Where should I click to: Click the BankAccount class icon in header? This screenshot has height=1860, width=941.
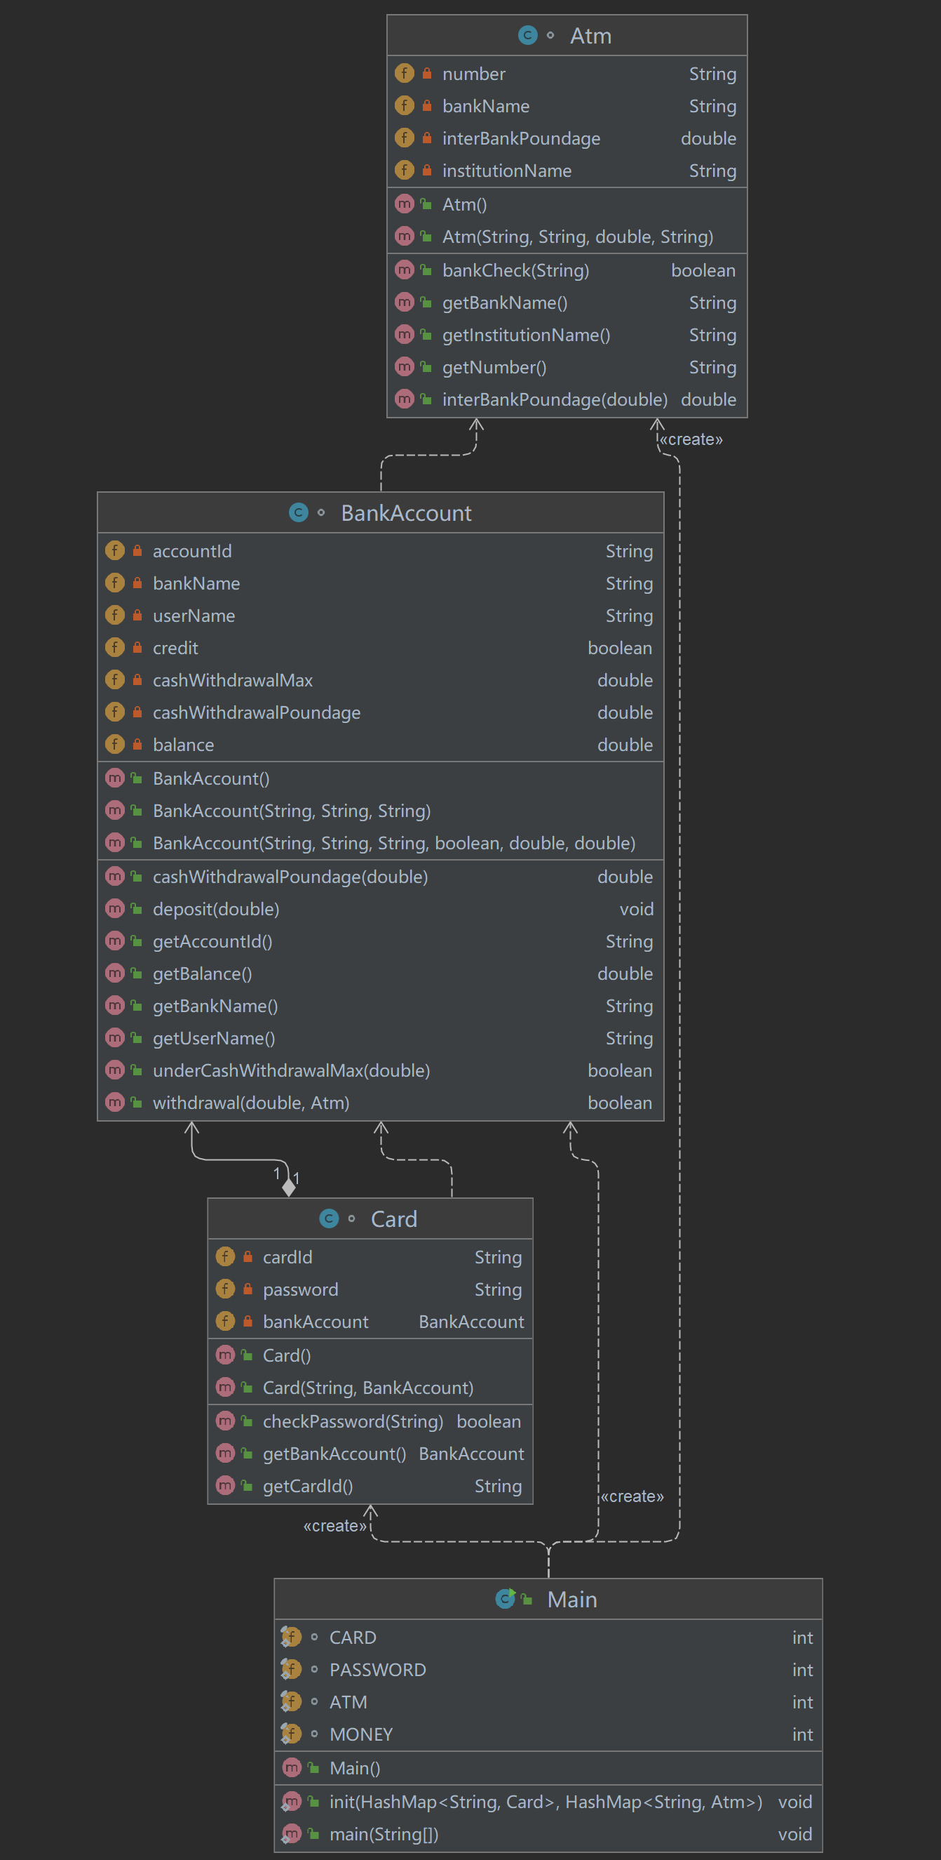pos(299,512)
